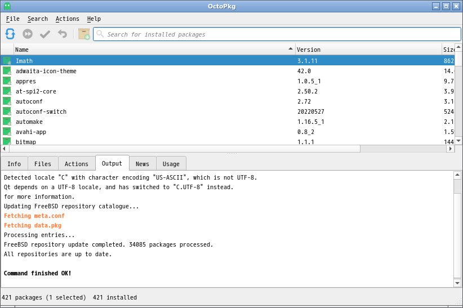The width and height of the screenshot is (463, 308).
Task: Focus the installed packages search field
Action: (x=277, y=34)
